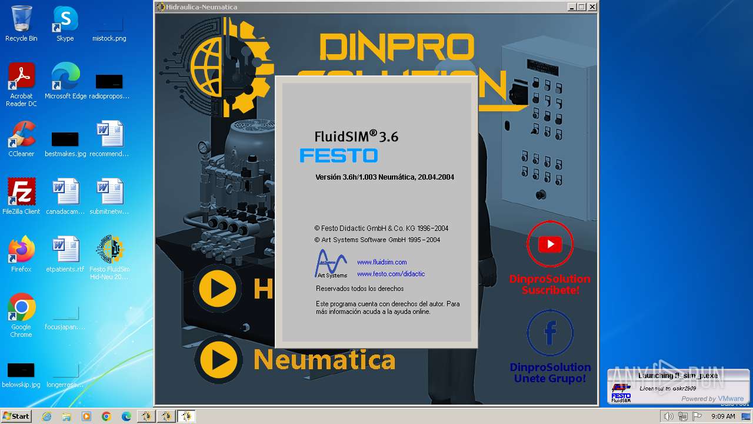The image size is (753, 424).
Task: Open the Recycle Bin desktop icon
Action: point(21,24)
